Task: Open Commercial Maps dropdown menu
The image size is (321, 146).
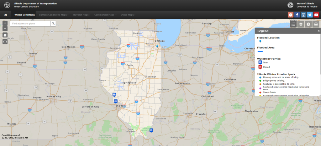Action: click(105, 15)
